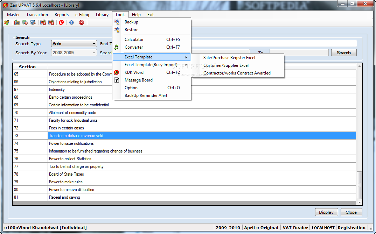Click the Message Board document icon
The height and width of the screenshot is (234, 376).
pos(117,80)
